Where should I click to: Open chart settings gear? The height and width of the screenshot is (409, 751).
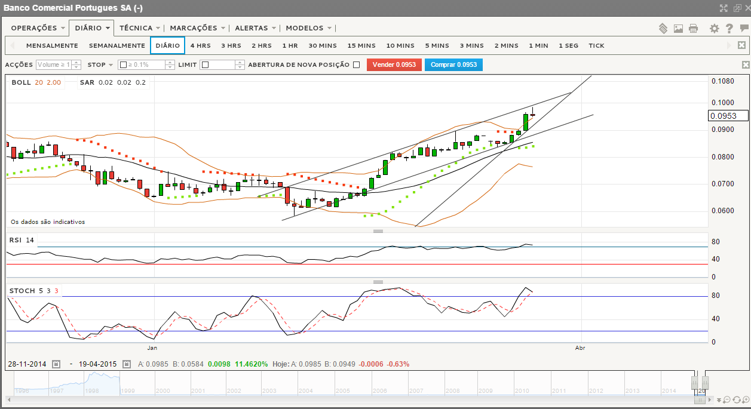tap(714, 28)
